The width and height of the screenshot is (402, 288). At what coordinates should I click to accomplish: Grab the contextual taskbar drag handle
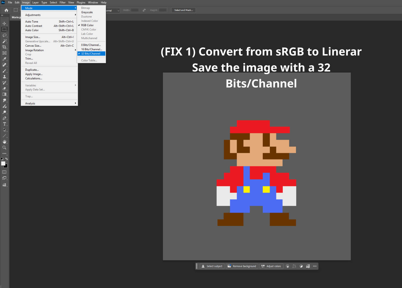(197, 266)
